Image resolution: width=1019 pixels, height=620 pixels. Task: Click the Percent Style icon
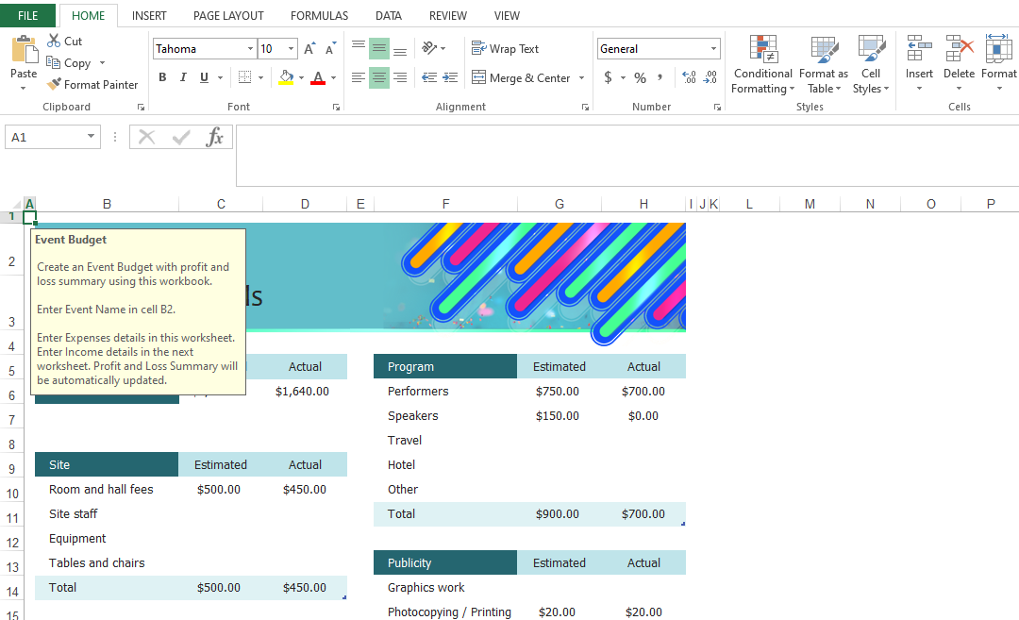[x=640, y=77]
